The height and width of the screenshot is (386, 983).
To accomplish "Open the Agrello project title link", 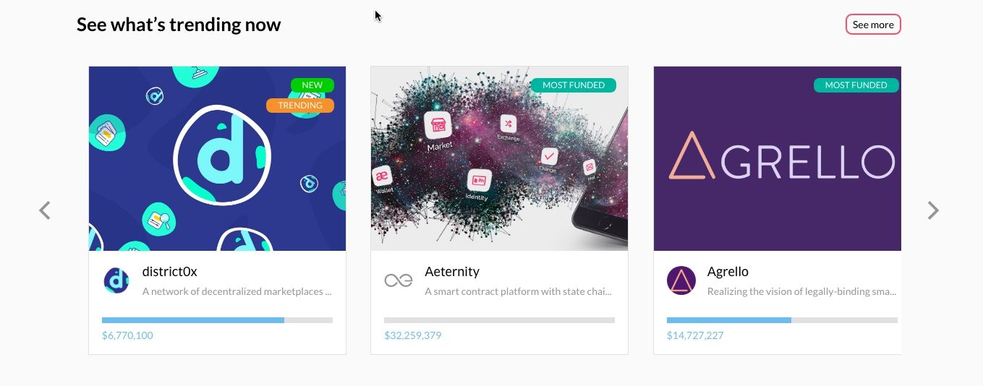I will 728,272.
